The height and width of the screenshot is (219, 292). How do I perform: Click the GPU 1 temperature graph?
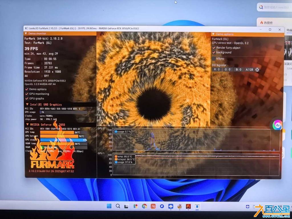point(196,165)
